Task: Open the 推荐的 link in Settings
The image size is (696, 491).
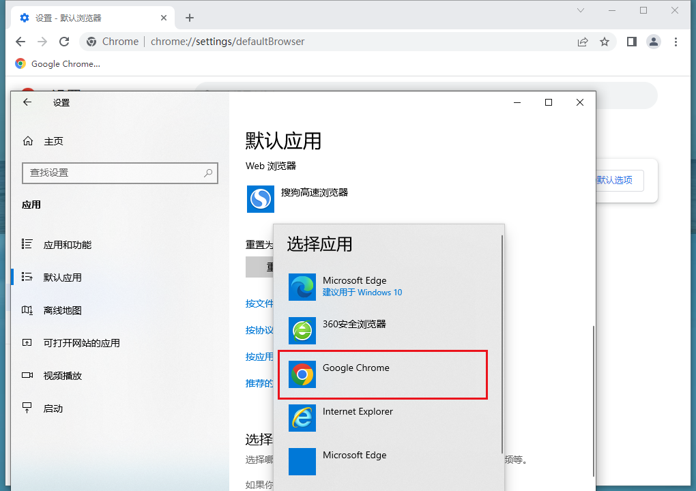Action: (260, 384)
